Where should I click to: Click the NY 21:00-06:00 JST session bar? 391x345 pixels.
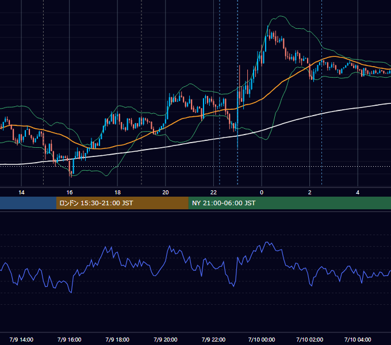click(x=289, y=203)
